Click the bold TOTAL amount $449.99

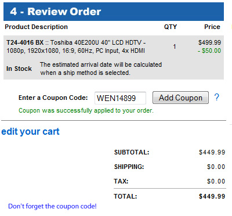212,196
